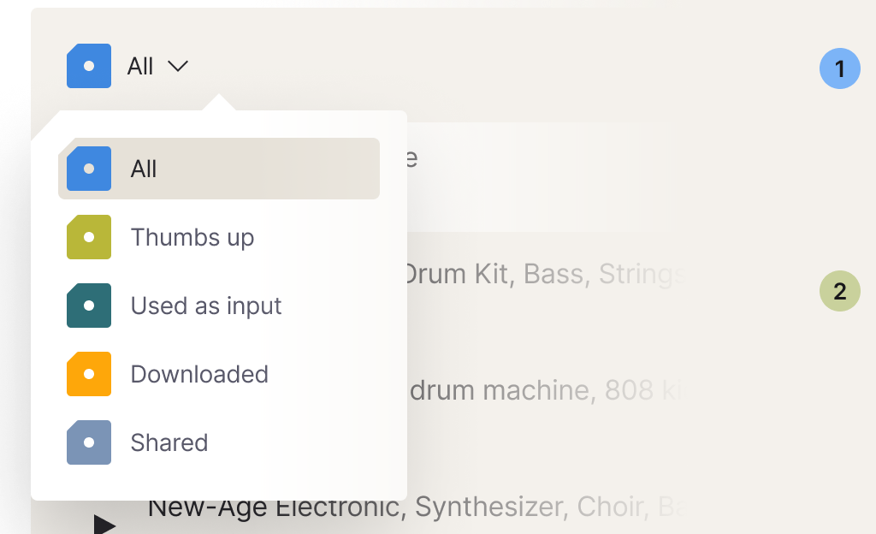876x534 pixels.
Task: Filter by Used as input
Action: (206, 306)
